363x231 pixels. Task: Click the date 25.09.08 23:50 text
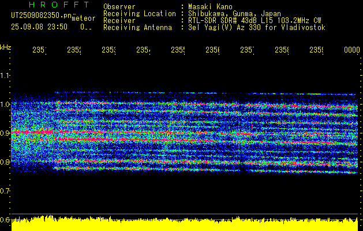point(39,27)
